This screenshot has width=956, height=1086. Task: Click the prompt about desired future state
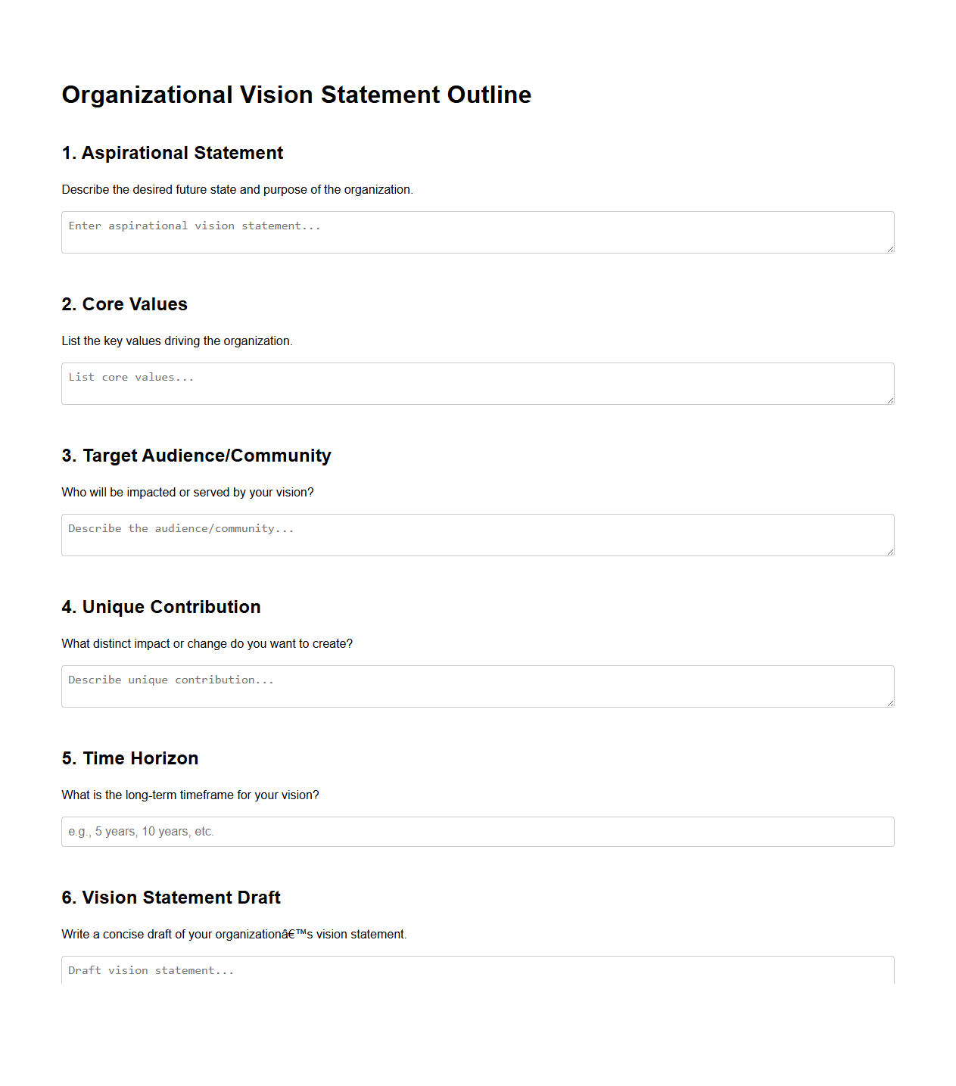click(238, 189)
